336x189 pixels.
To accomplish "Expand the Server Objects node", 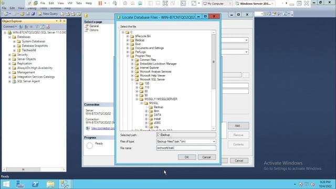I will point(9,59).
